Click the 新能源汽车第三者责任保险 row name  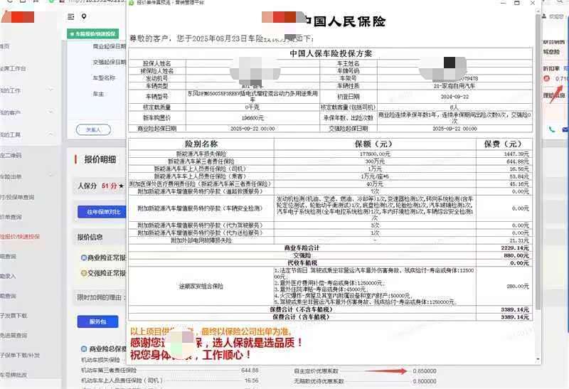pos(201,161)
